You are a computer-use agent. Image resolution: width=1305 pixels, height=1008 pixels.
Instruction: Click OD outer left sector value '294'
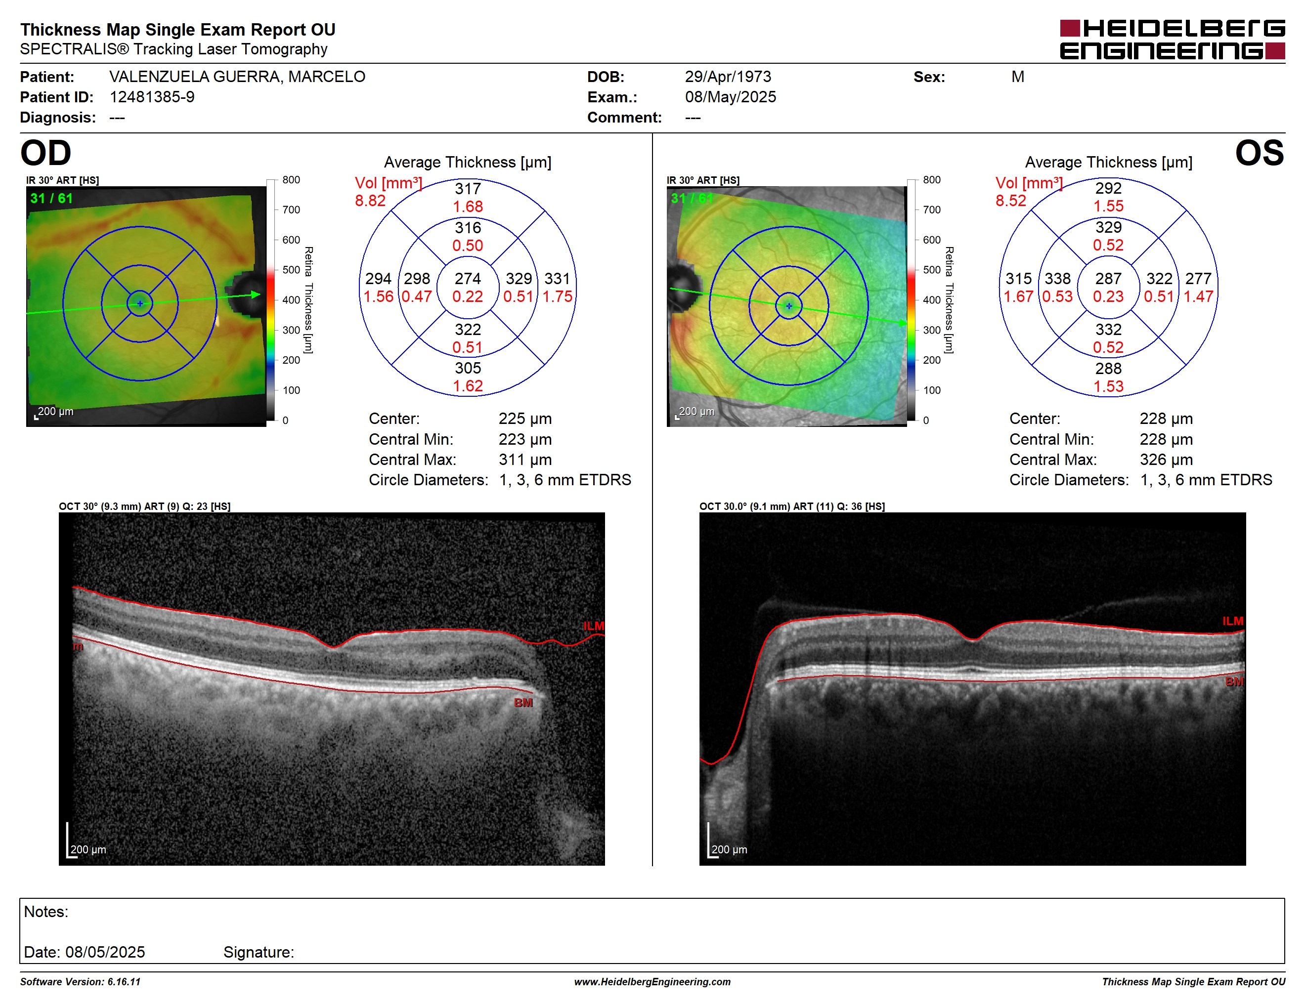(378, 278)
